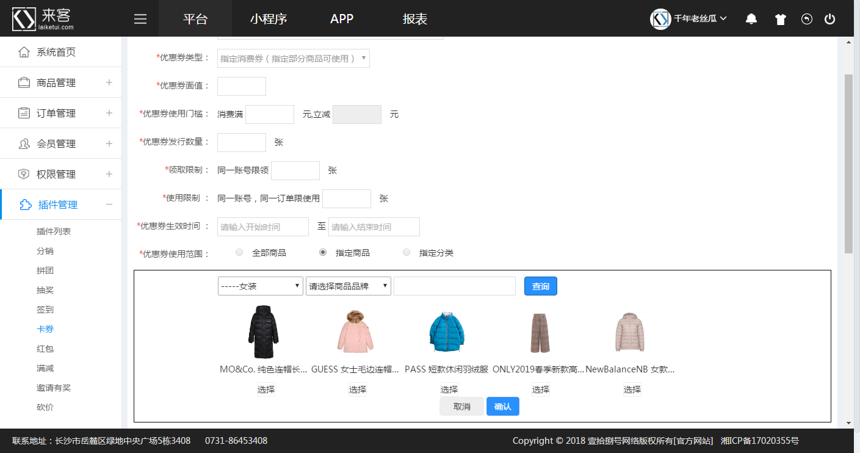Open the 官方网站 footer link
The width and height of the screenshot is (860, 453).
click(692, 440)
